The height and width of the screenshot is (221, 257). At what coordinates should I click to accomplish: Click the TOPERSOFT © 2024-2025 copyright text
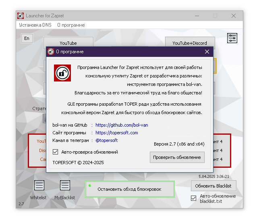(x=78, y=163)
